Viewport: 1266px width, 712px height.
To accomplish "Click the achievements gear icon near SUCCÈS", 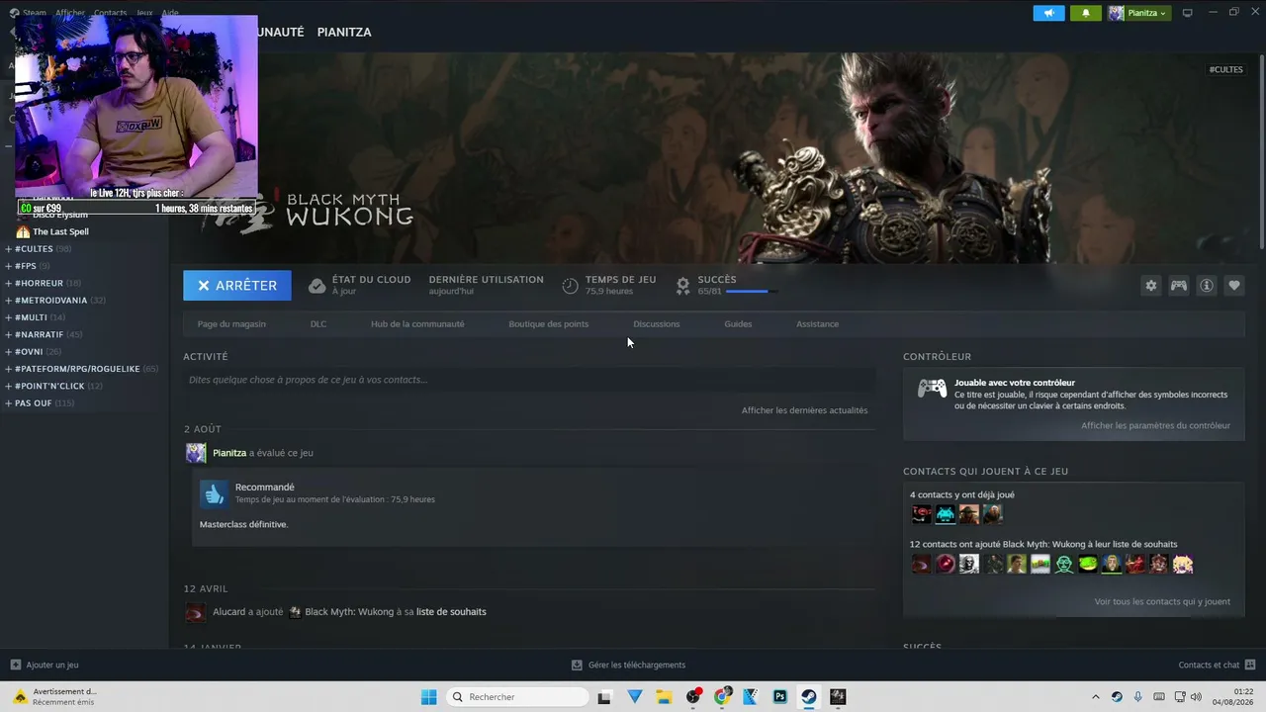I will point(682,286).
